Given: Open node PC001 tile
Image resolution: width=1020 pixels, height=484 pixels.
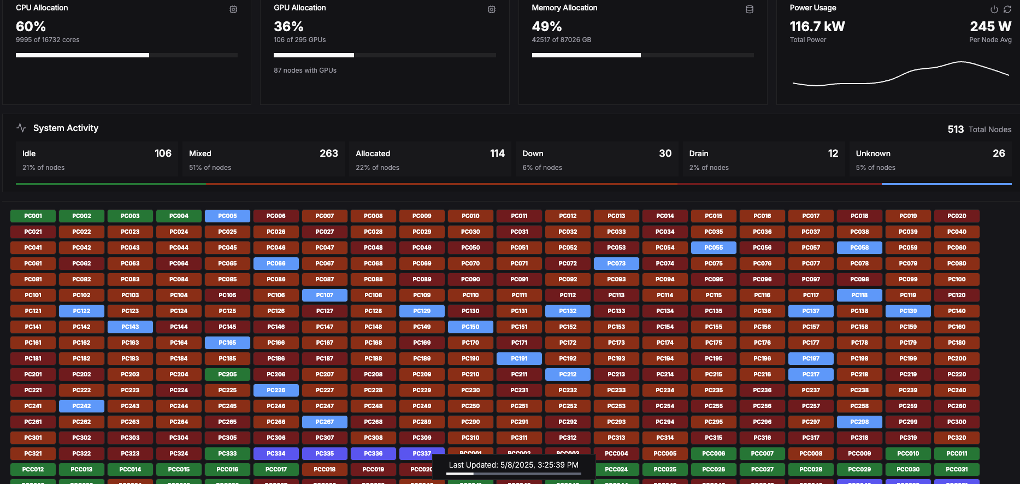Looking at the screenshot, I should [x=33, y=216].
